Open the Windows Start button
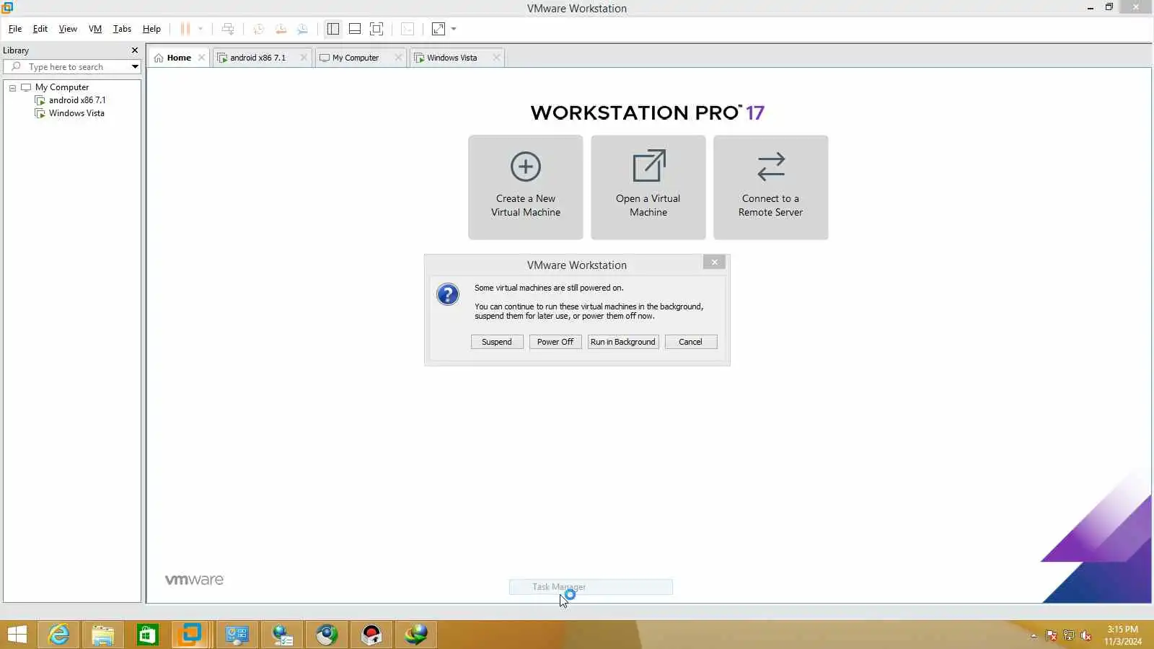Image resolution: width=1154 pixels, height=649 pixels. pos(17,635)
